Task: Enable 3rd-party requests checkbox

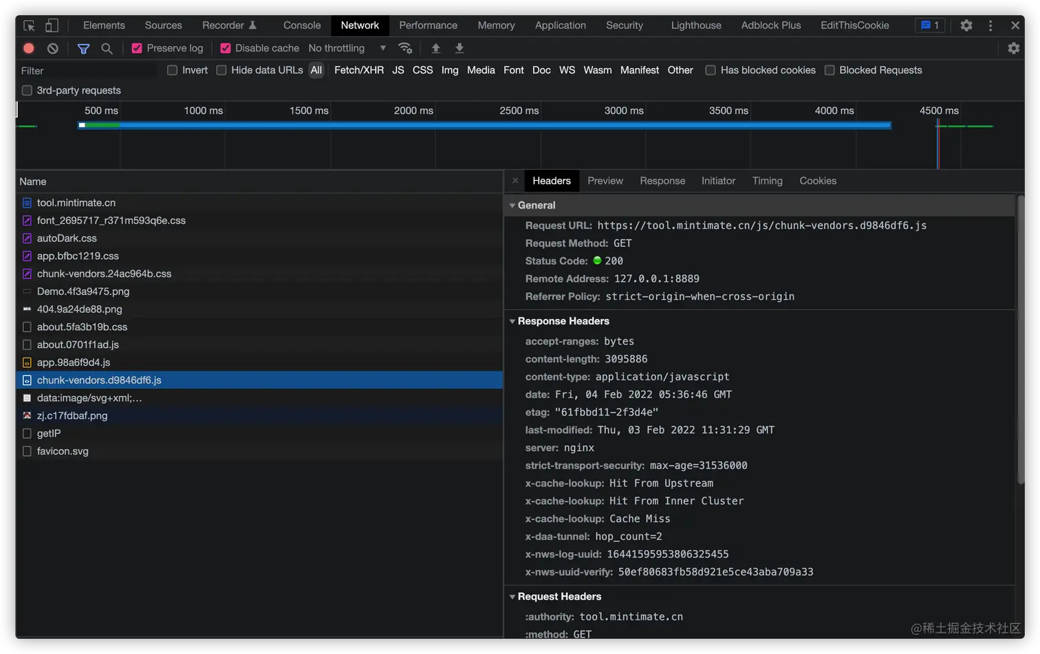Action: click(27, 90)
